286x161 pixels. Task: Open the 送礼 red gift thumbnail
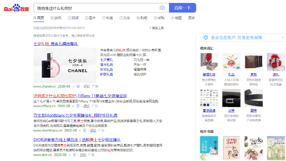[276, 62]
